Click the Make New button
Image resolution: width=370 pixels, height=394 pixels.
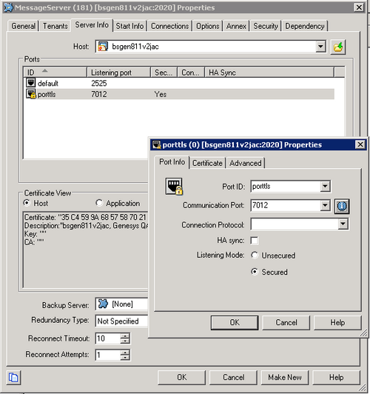285,378
